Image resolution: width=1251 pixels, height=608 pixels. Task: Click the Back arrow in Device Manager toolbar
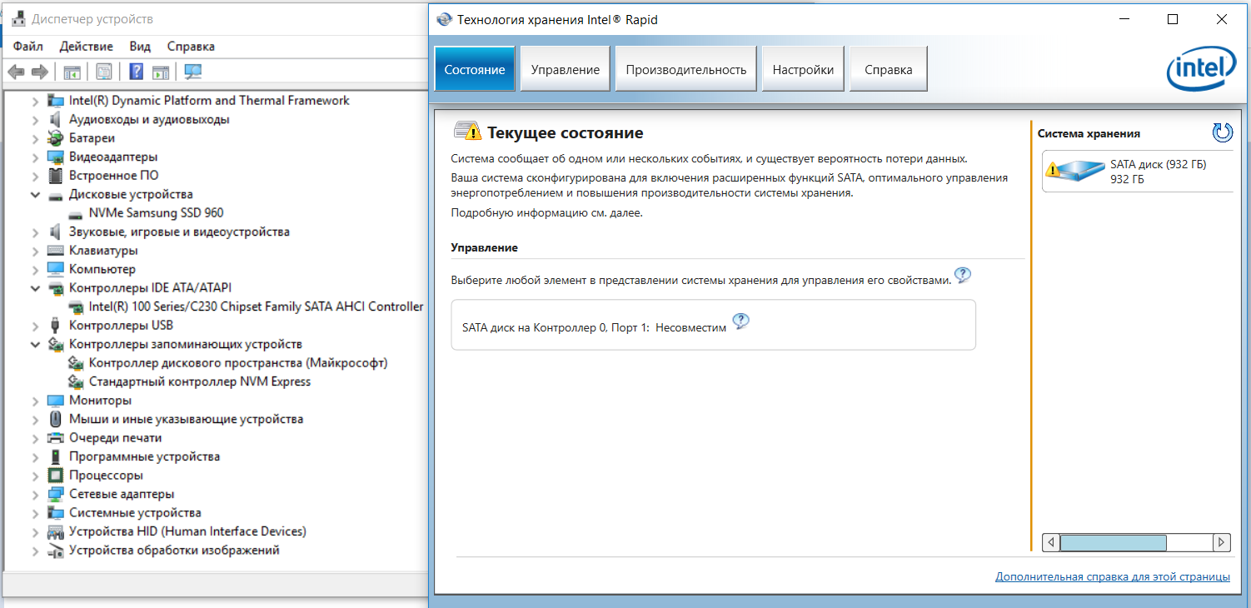(x=16, y=72)
